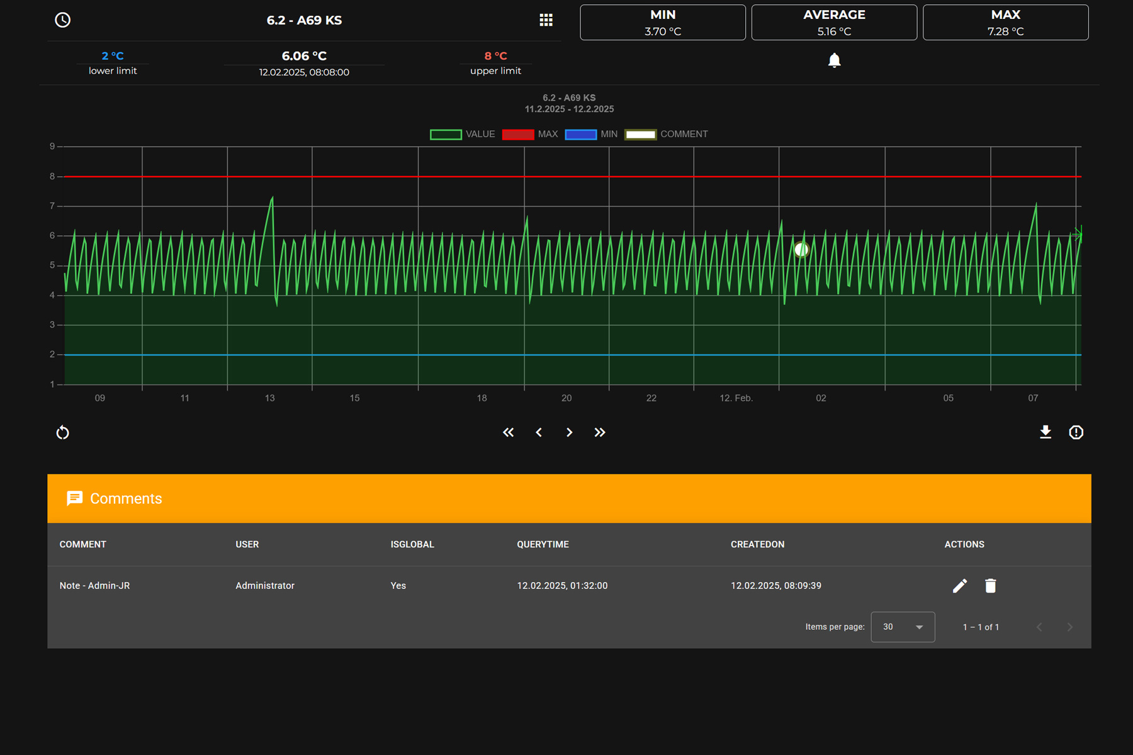Sort by the QUERYTIME column header
This screenshot has width=1133, height=755.
543,544
